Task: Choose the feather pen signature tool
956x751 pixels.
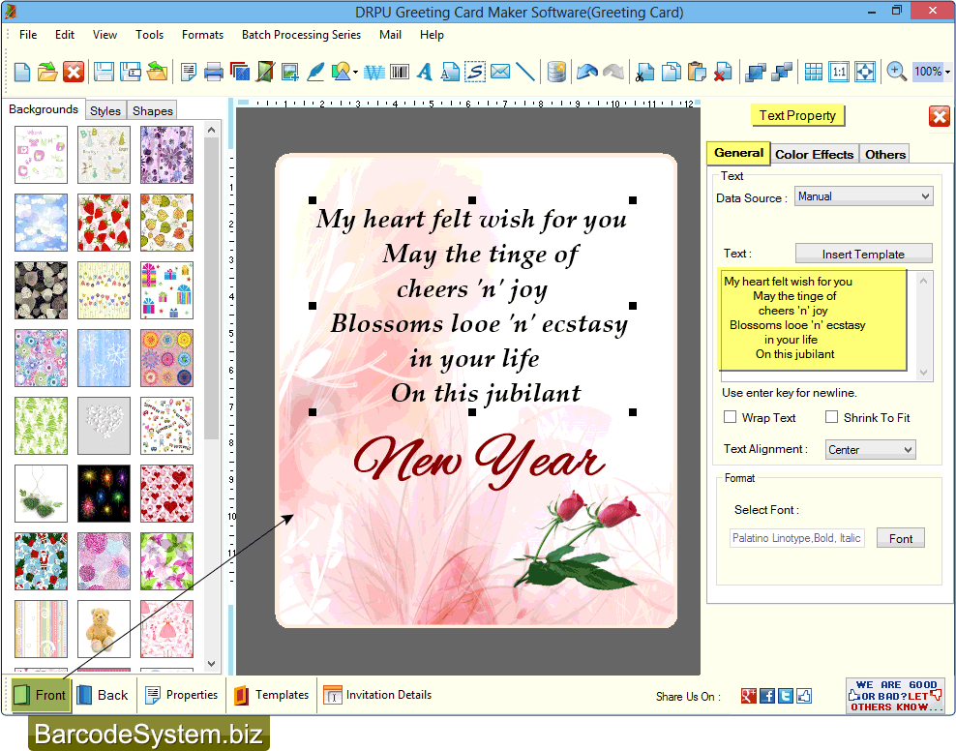Action: [315, 72]
